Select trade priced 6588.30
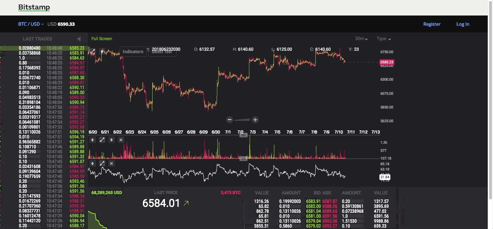Image resolution: width=493 pixels, height=229 pixels. 44,78
